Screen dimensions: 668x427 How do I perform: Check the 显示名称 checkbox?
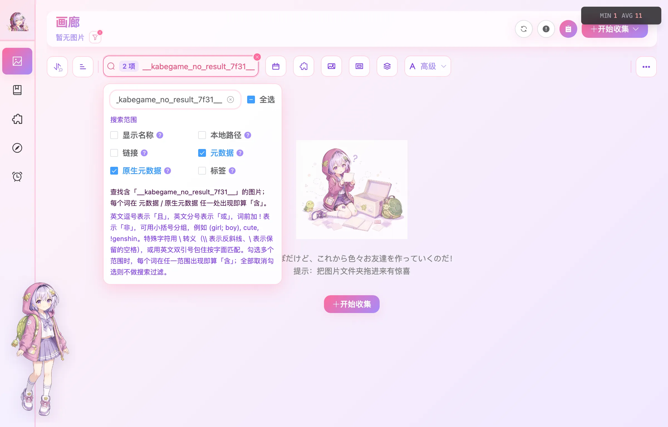(114, 135)
